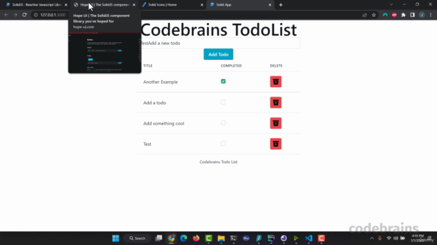
Task: Mark Add a todo as completed
Action: pyautogui.click(x=223, y=102)
